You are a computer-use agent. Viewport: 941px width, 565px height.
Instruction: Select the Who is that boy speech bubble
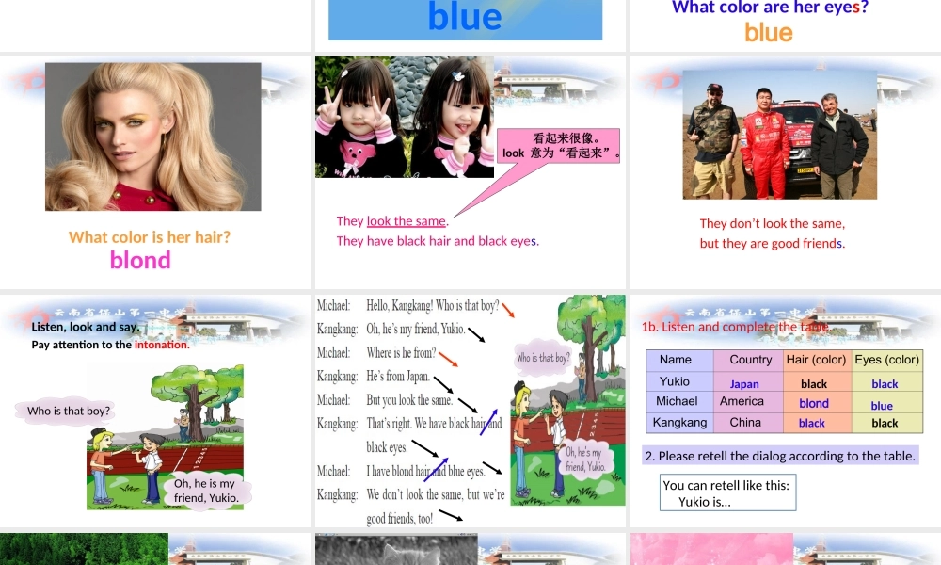pyautogui.click(x=71, y=411)
